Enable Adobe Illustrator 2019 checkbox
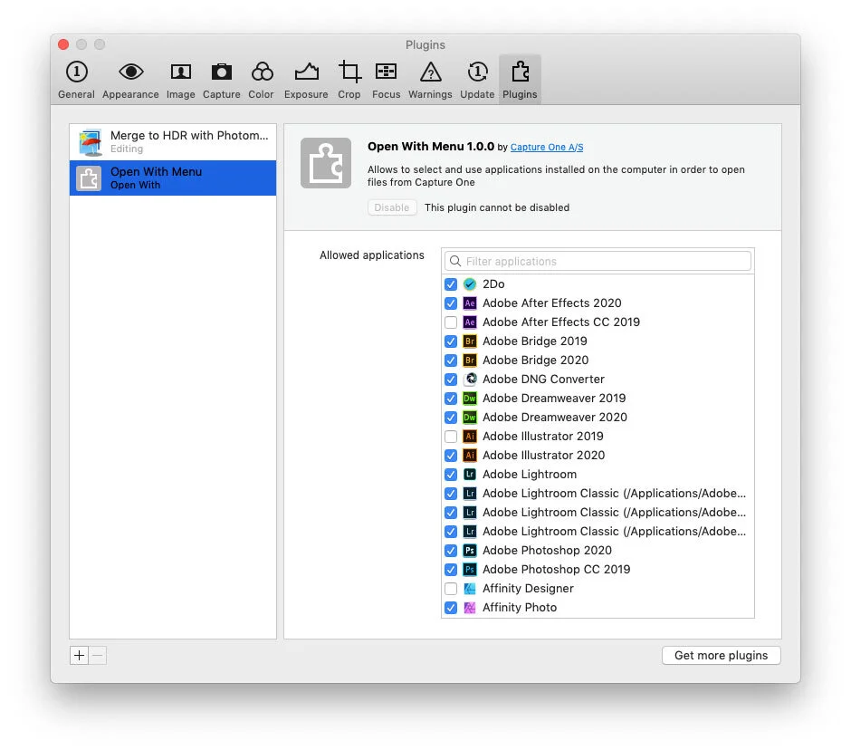The image size is (851, 750). pos(451,436)
